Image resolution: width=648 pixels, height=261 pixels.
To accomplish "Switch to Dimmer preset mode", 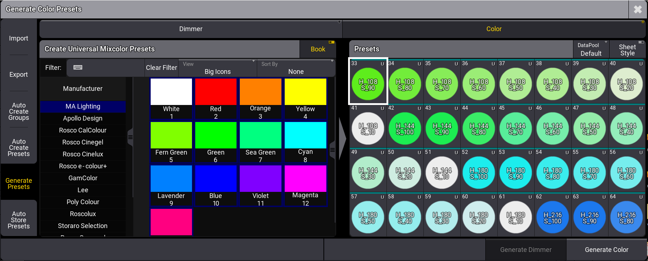I will click(x=191, y=29).
